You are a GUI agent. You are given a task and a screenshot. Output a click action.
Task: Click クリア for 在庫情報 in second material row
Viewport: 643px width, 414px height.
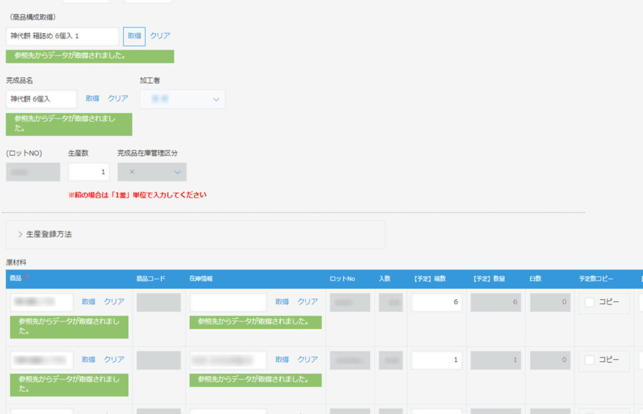[x=308, y=359]
